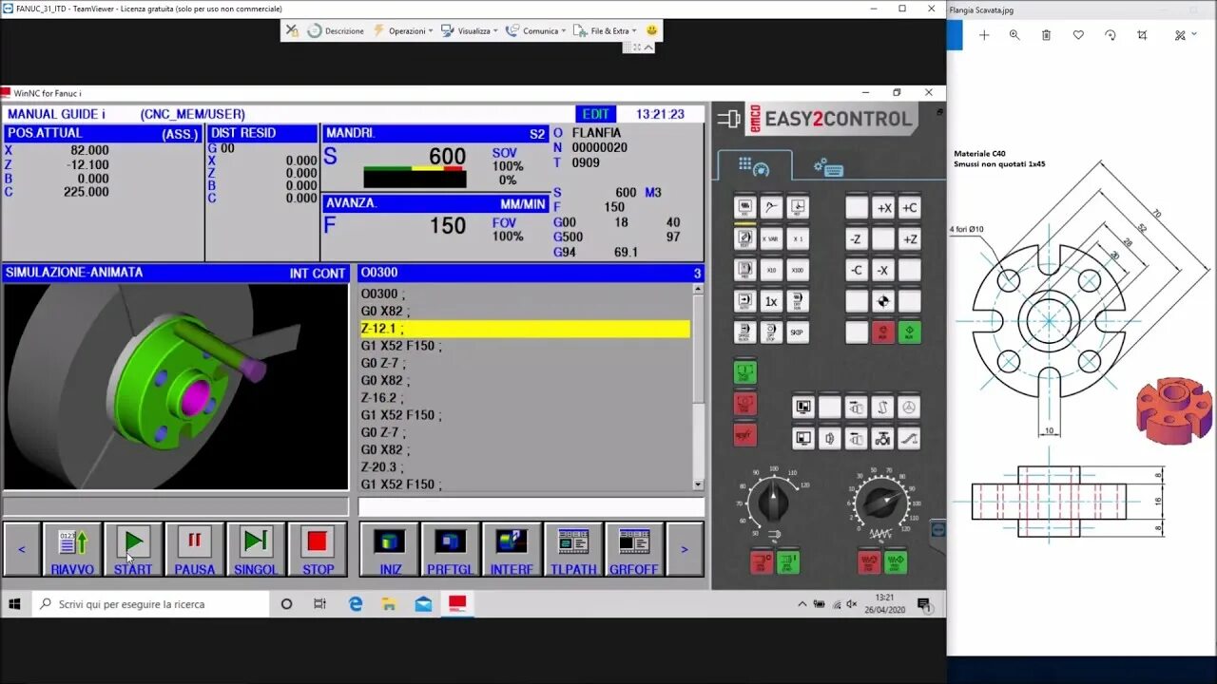Click the INIZ softkey
Image resolution: width=1217 pixels, height=684 pixels.
pos(390,550)
